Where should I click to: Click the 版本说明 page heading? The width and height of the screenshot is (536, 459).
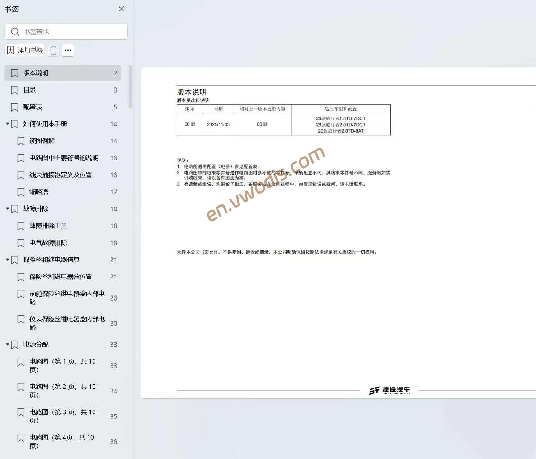pos(192,92)
